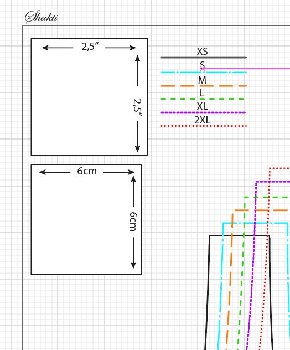290x350 pixels.
Task: Select the M size label
Action: pyautogui.click(x=202, y=80)
